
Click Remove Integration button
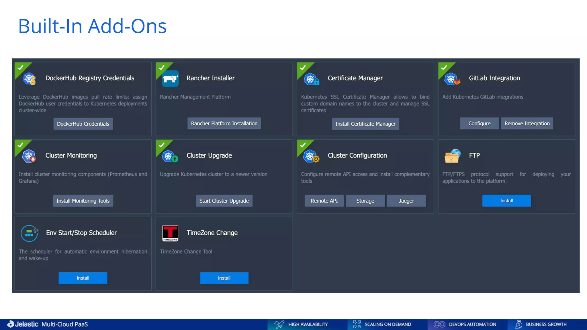pos(527,123)
